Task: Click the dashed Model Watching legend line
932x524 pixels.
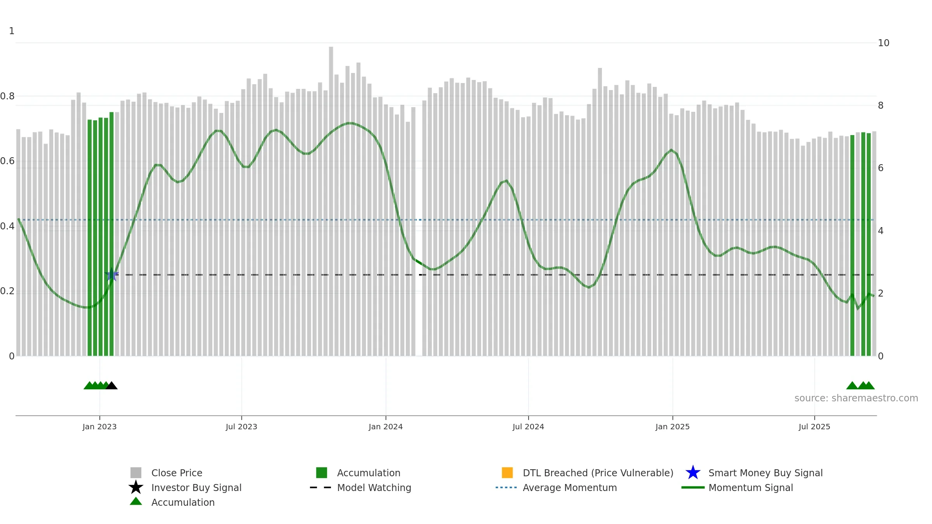Action: pos(320,488)
